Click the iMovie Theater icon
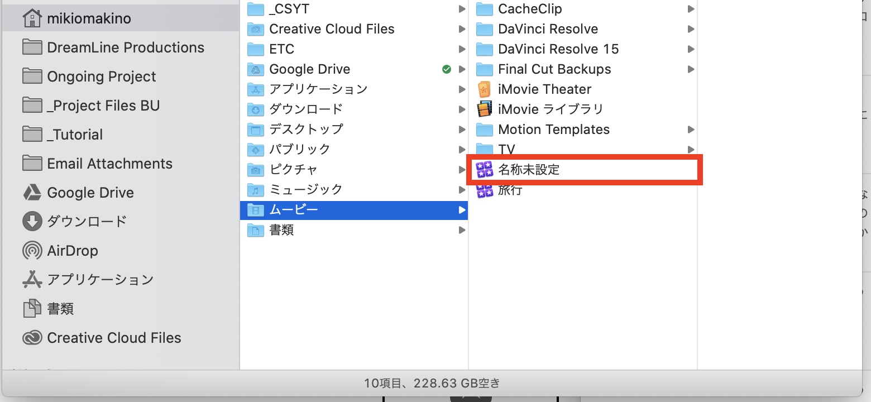This screenshot has width=871, height=402. pos(485,89)
